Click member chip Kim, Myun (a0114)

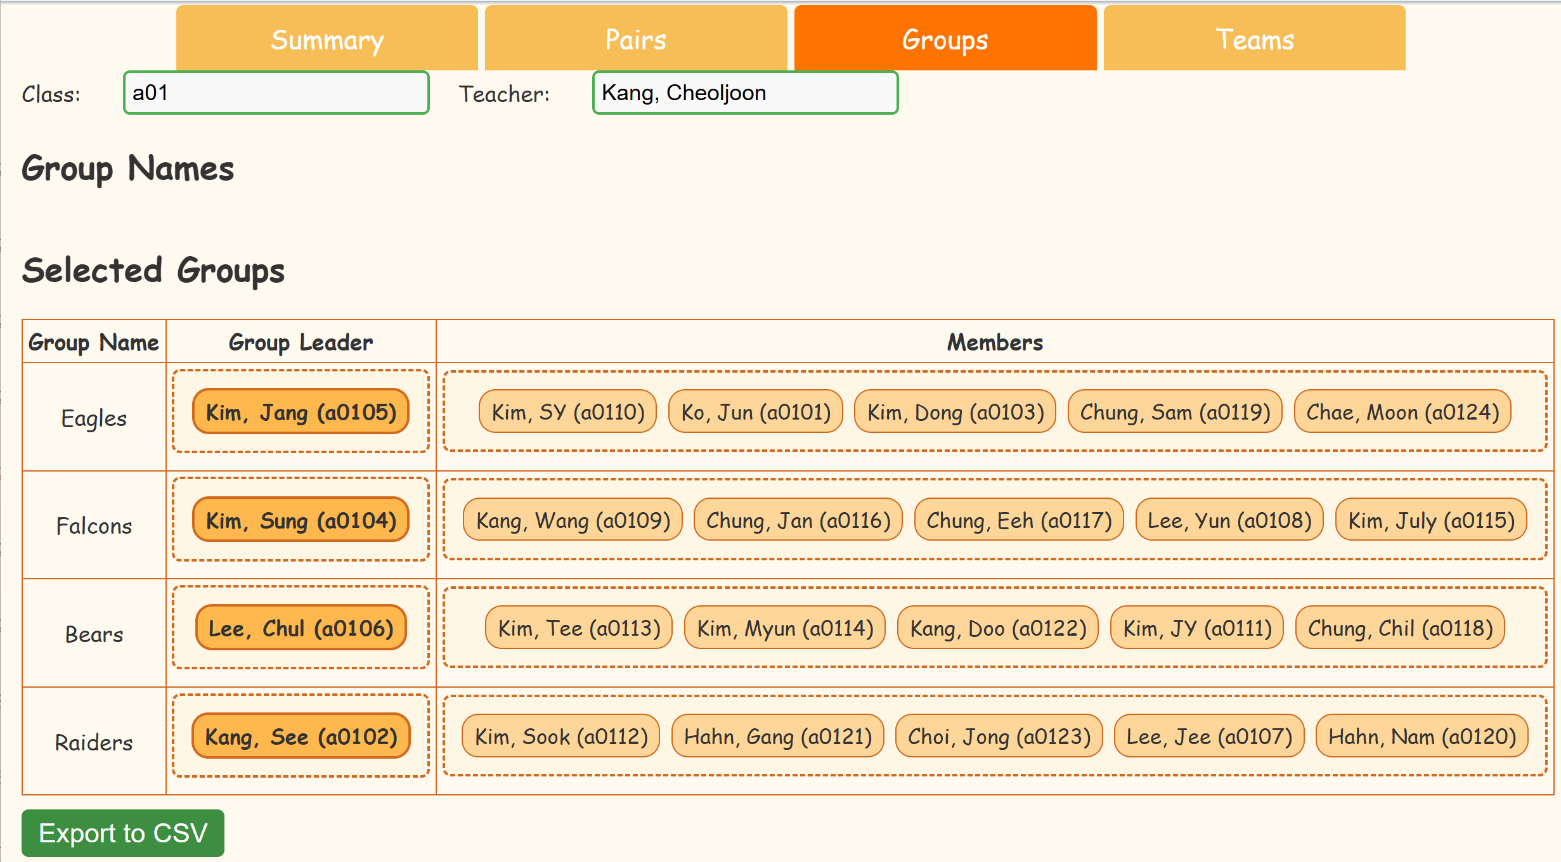pyautogui.click(x=785, y=628)
